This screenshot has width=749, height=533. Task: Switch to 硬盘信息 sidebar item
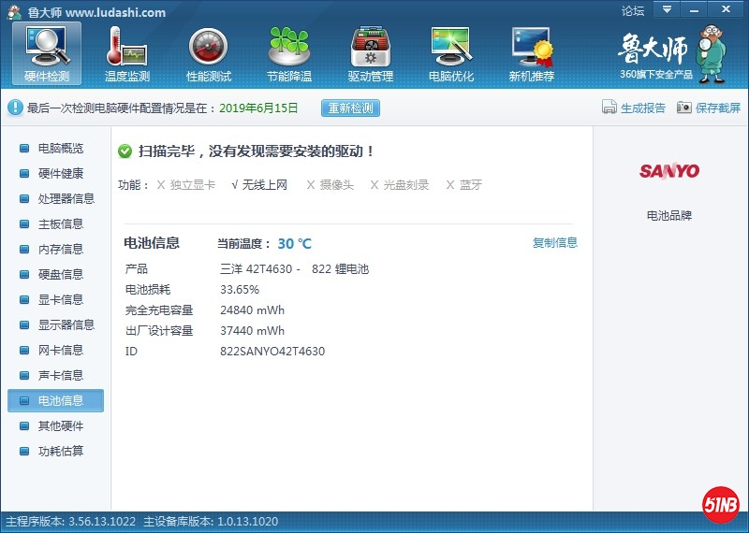pos(60,275)
